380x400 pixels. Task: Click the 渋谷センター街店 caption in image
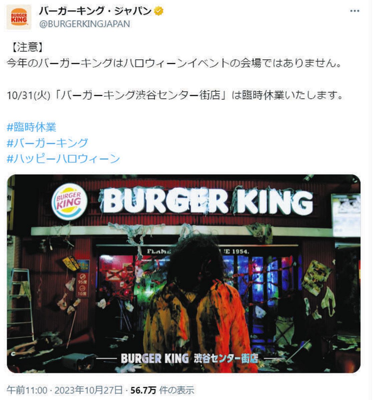(x=226, y=358)
